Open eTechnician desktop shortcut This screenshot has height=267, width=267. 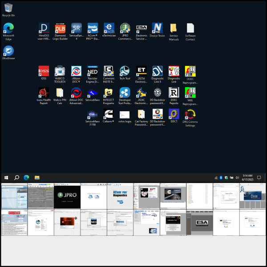tap(109, 30)
